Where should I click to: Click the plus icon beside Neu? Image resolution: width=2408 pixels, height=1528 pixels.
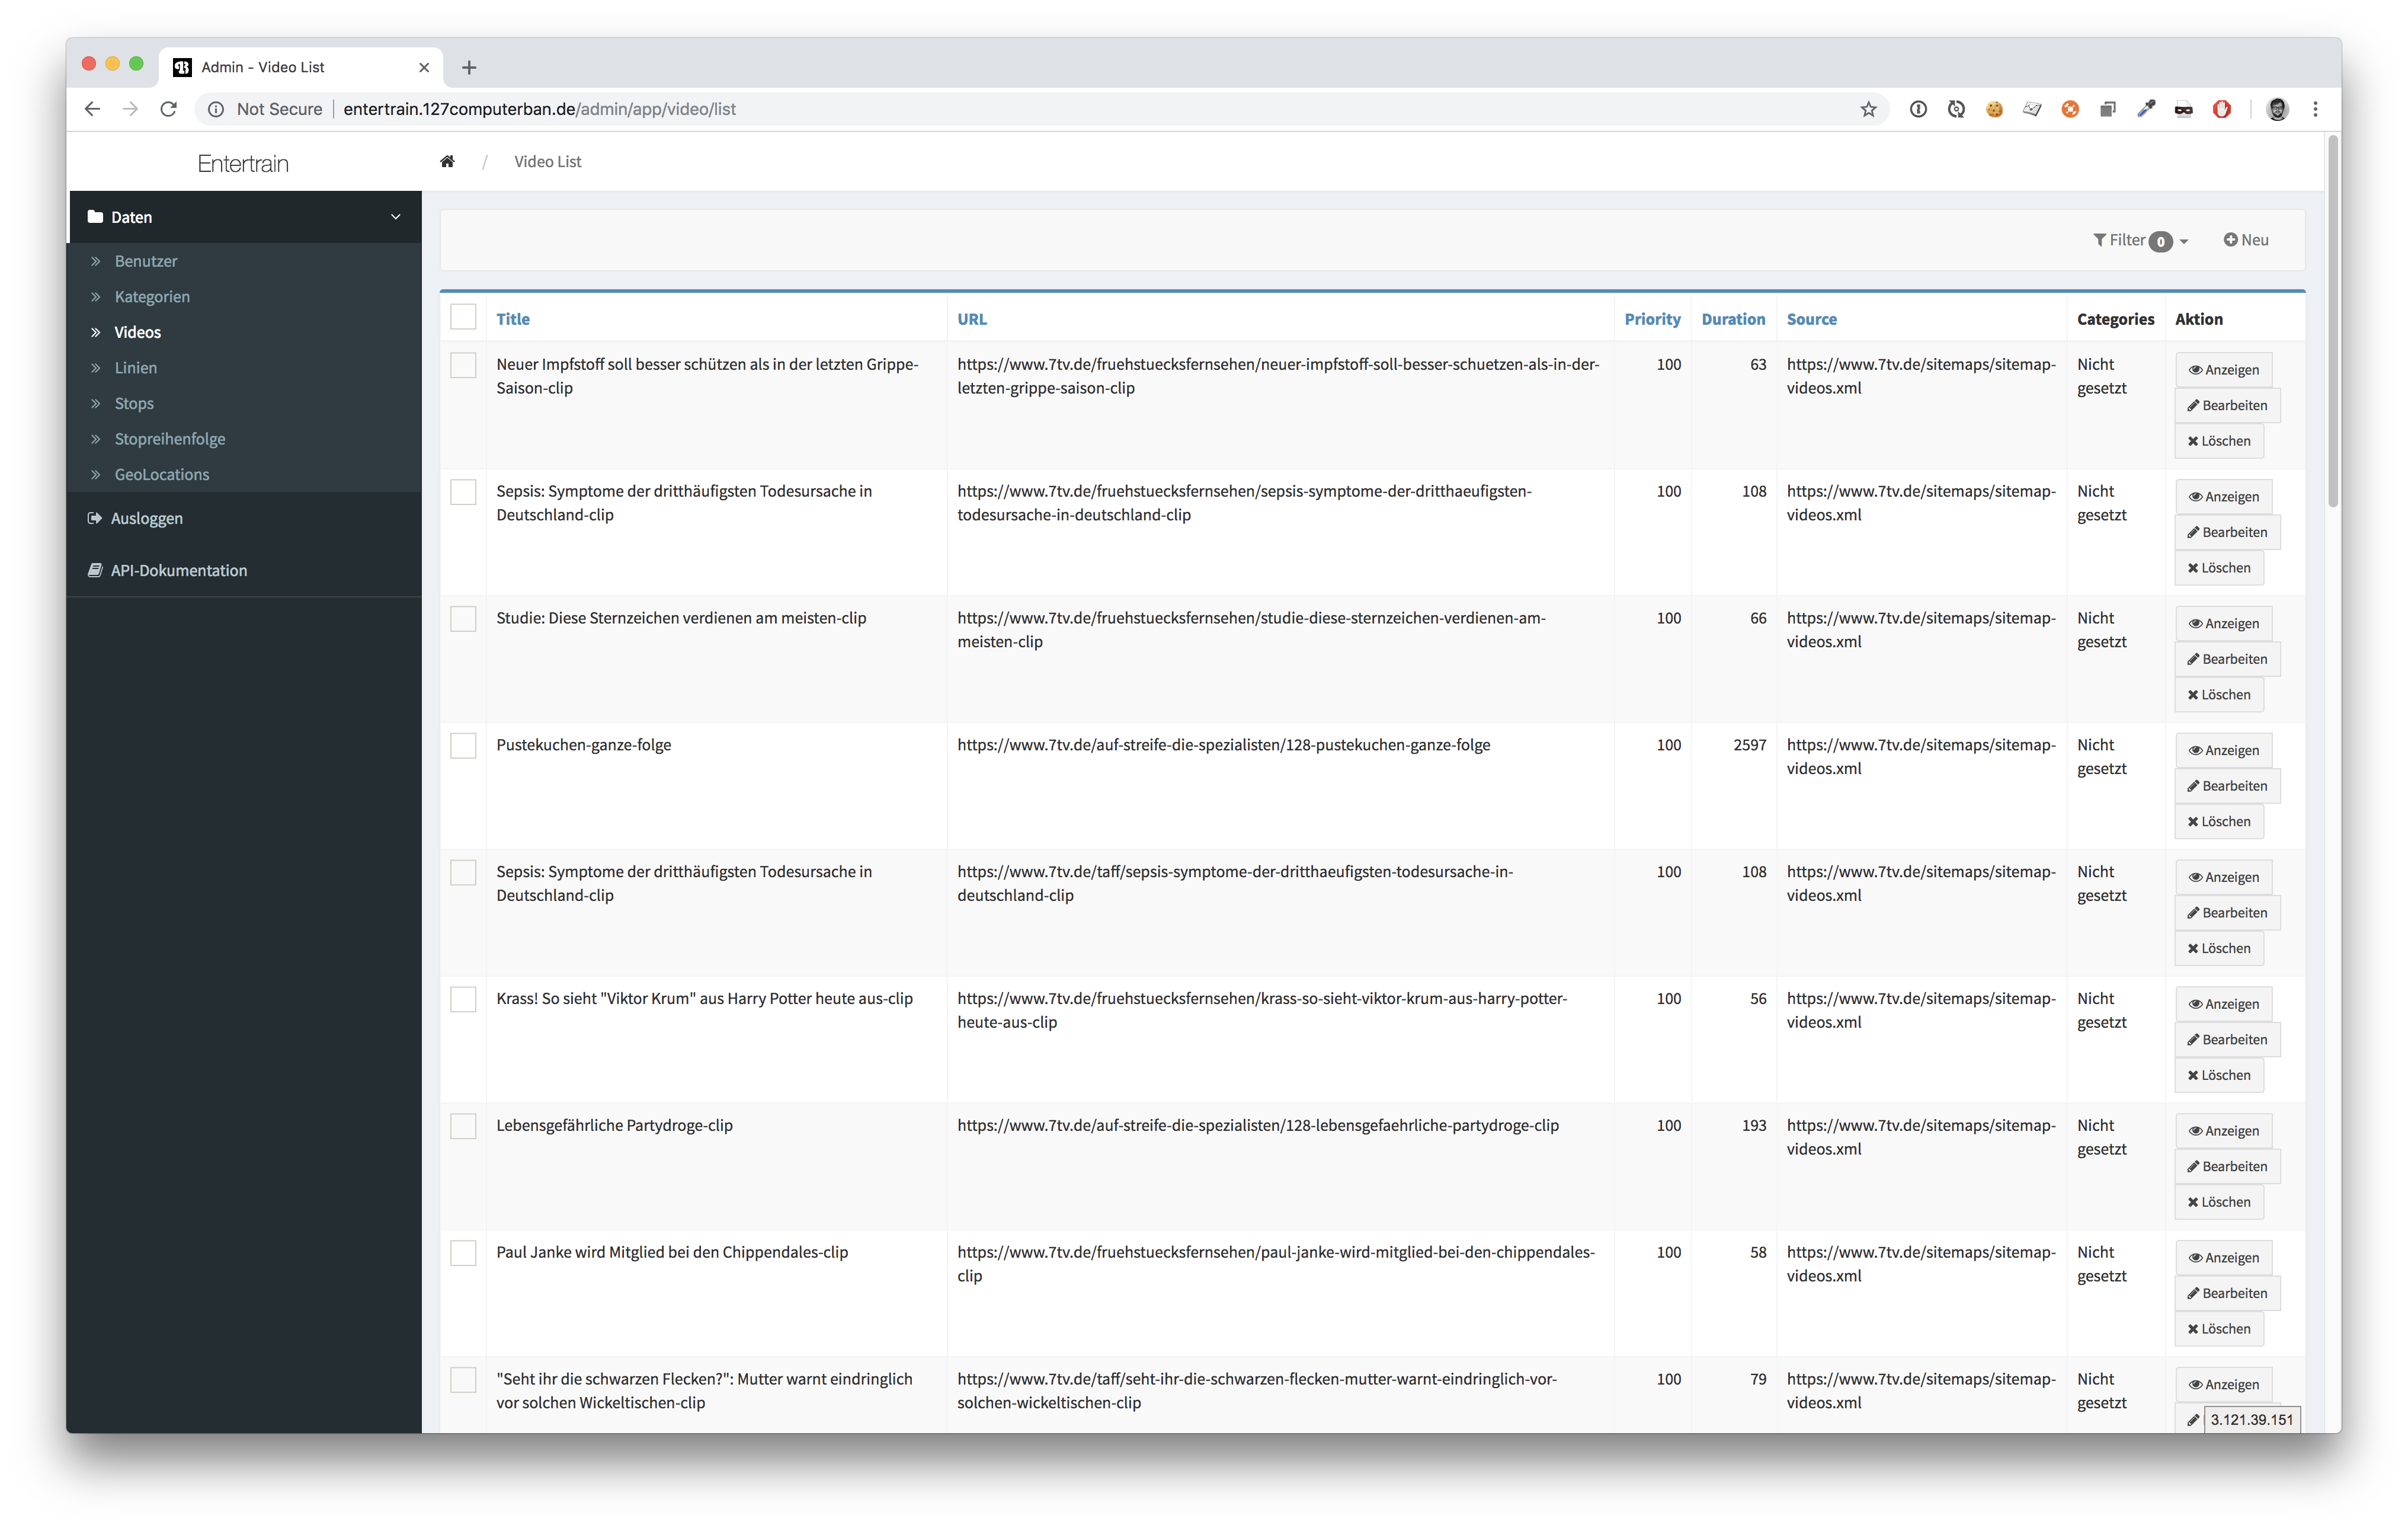point(2230,240)
